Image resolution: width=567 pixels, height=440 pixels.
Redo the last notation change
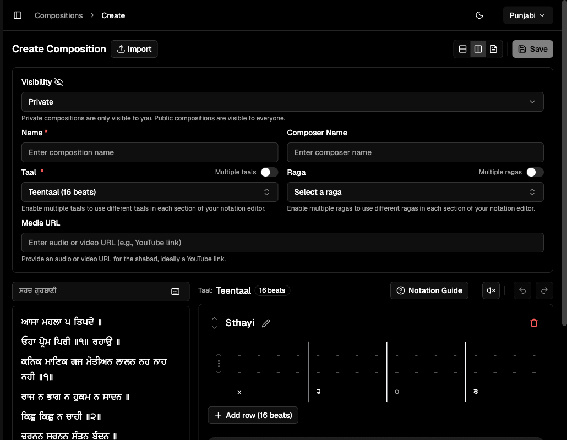544,290
